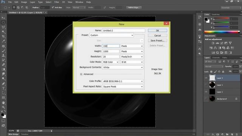The width and height of the screenshot is (242, 136).
Task: Open the Color Profile dropdown
Action: [x=123, y=81]
